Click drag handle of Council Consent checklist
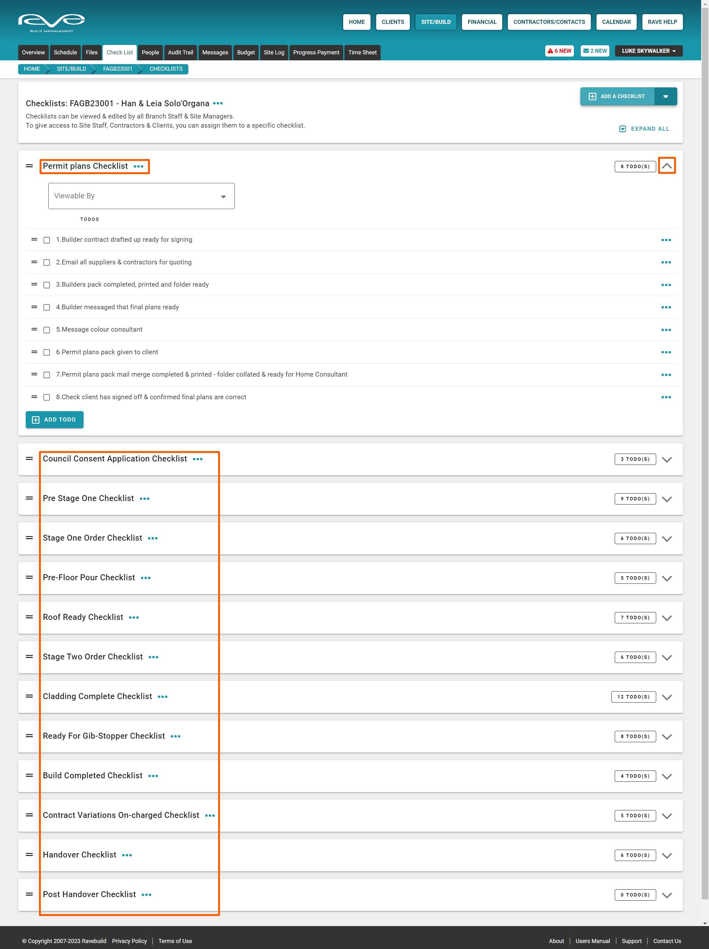This screenshot has width=709, height=949. coord(29,459)
